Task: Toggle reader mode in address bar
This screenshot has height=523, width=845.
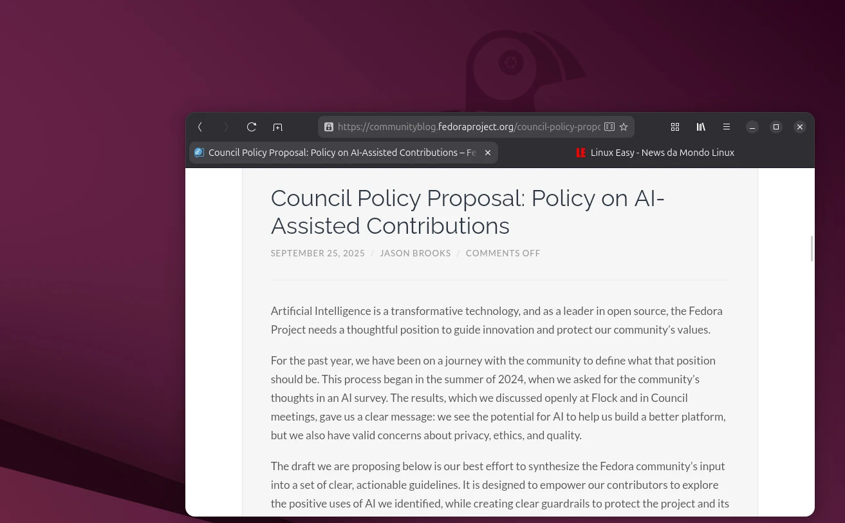Action: [x=609, y=127]
